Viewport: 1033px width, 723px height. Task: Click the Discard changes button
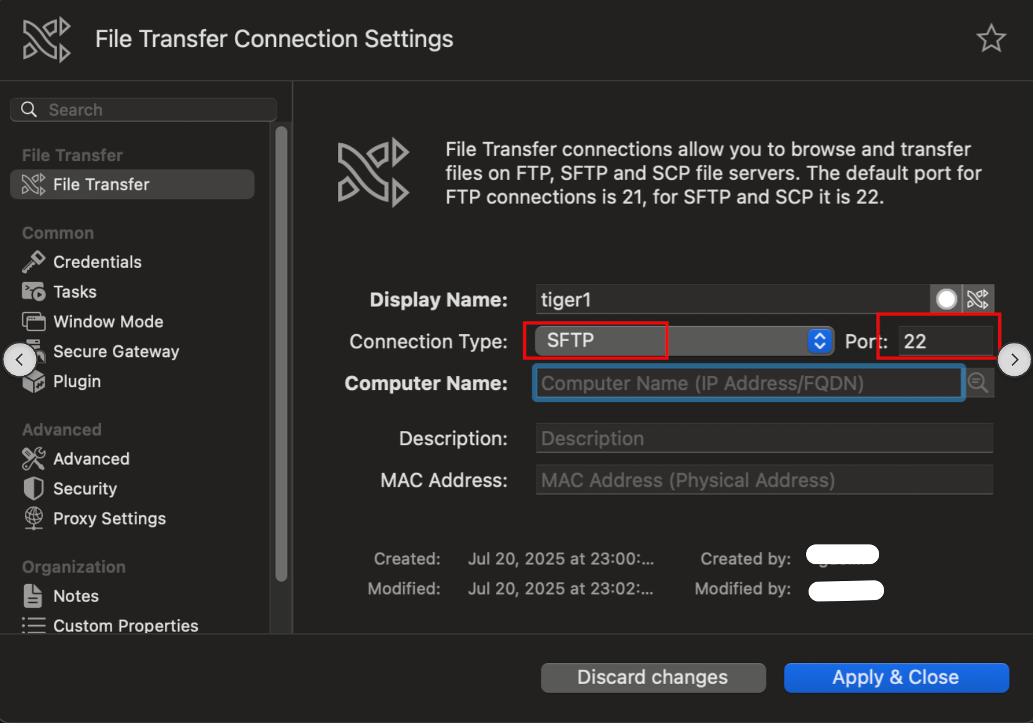[x=652, y=677]
